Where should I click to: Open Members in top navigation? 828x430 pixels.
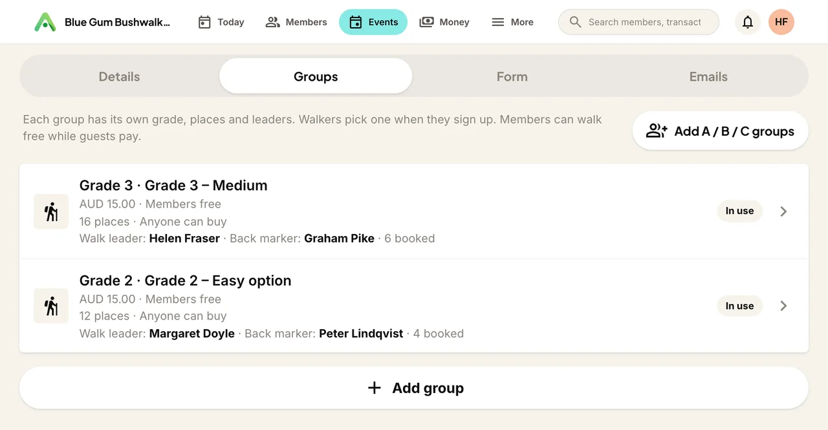[x=296, y=22]
